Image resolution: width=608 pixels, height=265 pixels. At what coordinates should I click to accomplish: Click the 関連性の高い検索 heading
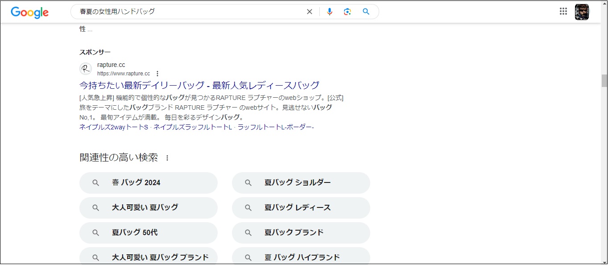click(119, 157)
